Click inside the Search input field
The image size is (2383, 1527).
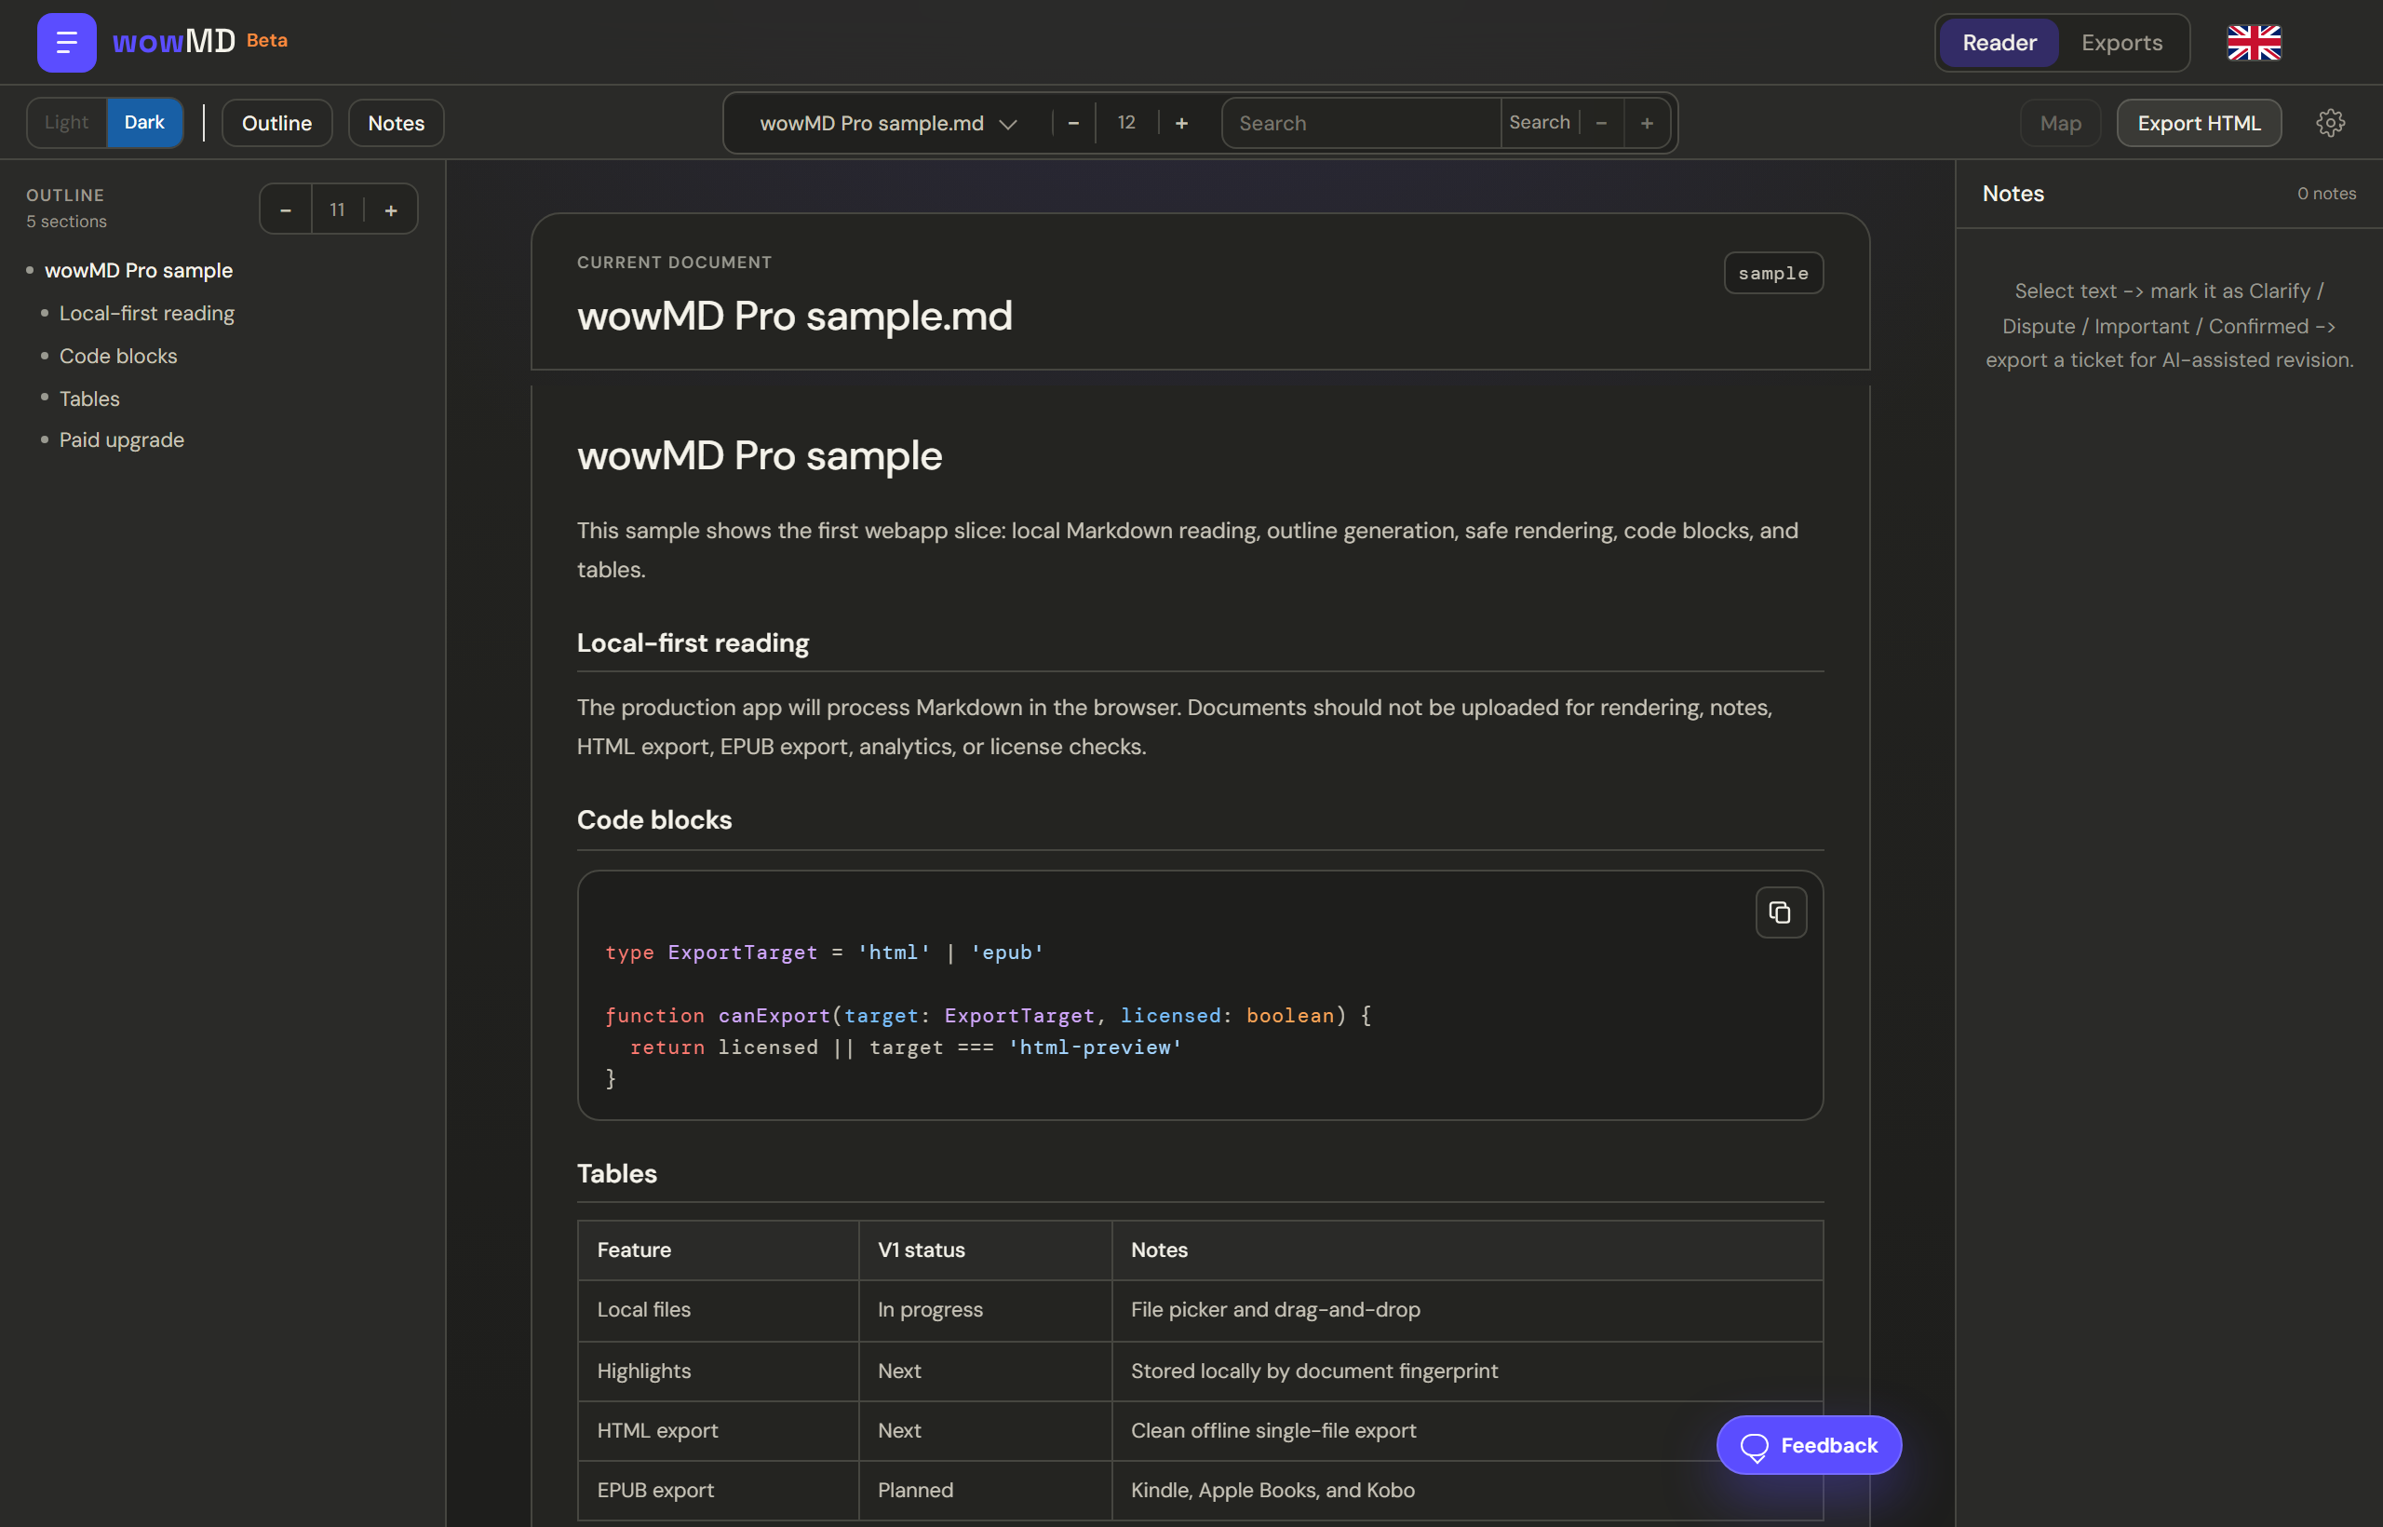click(1361, 123)
